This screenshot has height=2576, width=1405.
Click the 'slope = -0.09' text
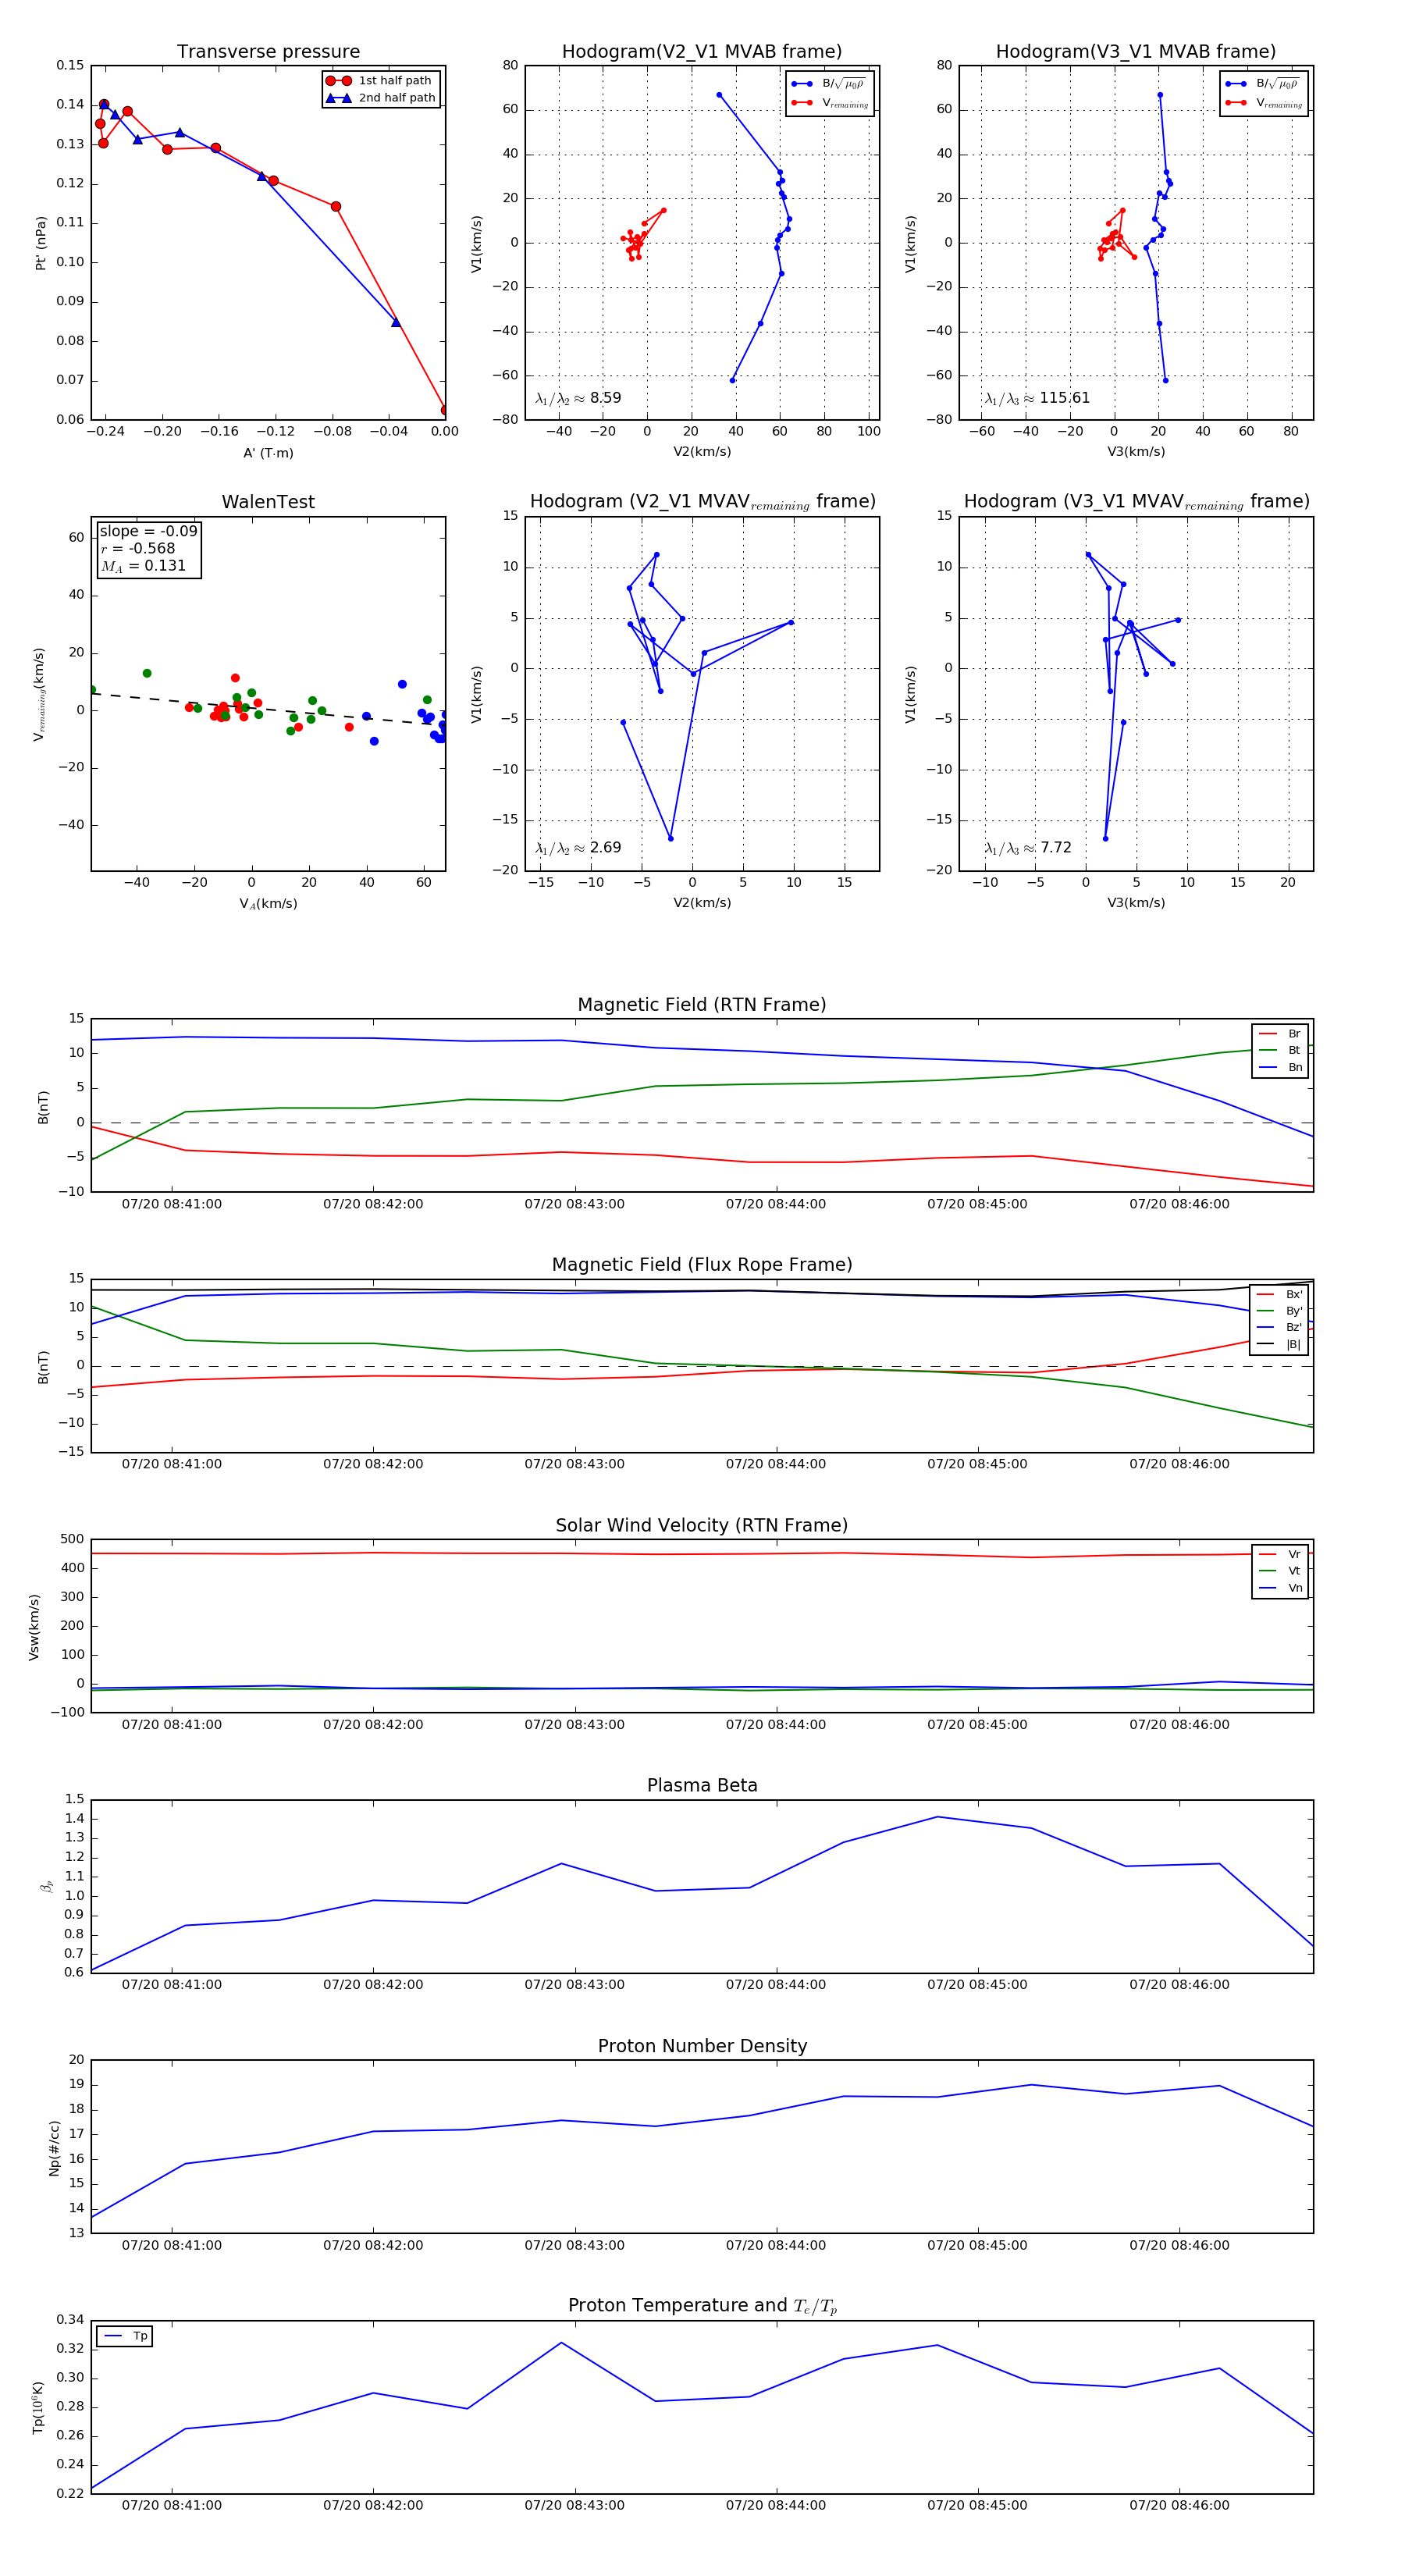point(148,531)
